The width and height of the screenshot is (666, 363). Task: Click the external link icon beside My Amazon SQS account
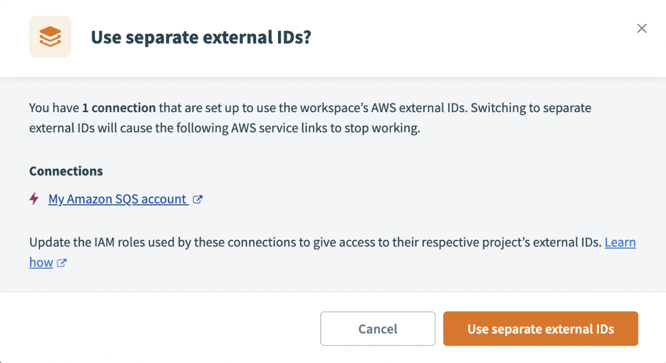(197, 199)
